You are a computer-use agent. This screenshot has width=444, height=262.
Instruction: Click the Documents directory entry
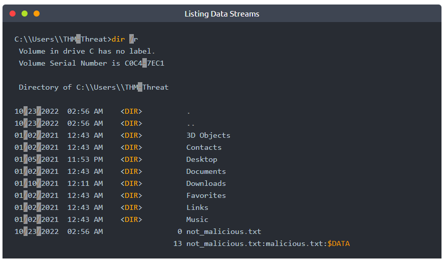click(x=206, y=171)
